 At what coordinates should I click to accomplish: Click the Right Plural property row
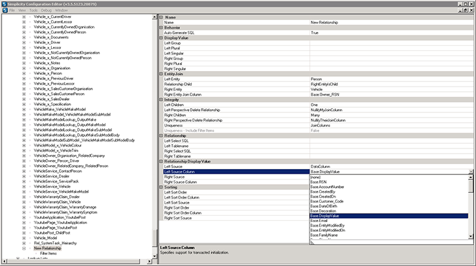(x=318, y=63)
